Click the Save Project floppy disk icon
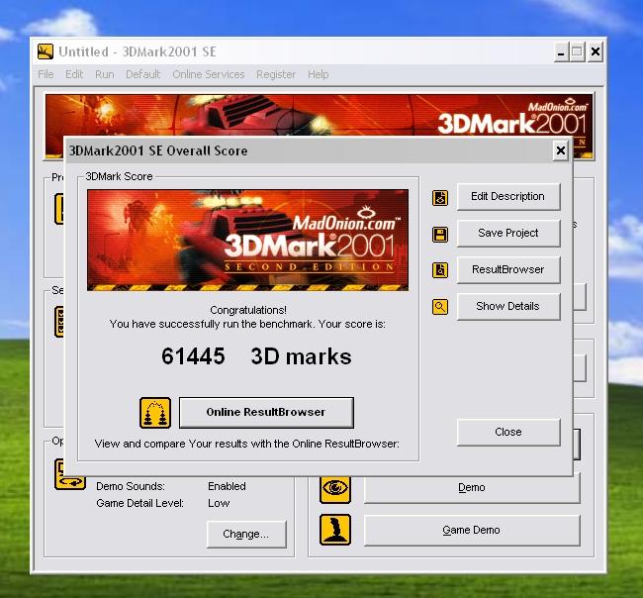 coord(440,235)
